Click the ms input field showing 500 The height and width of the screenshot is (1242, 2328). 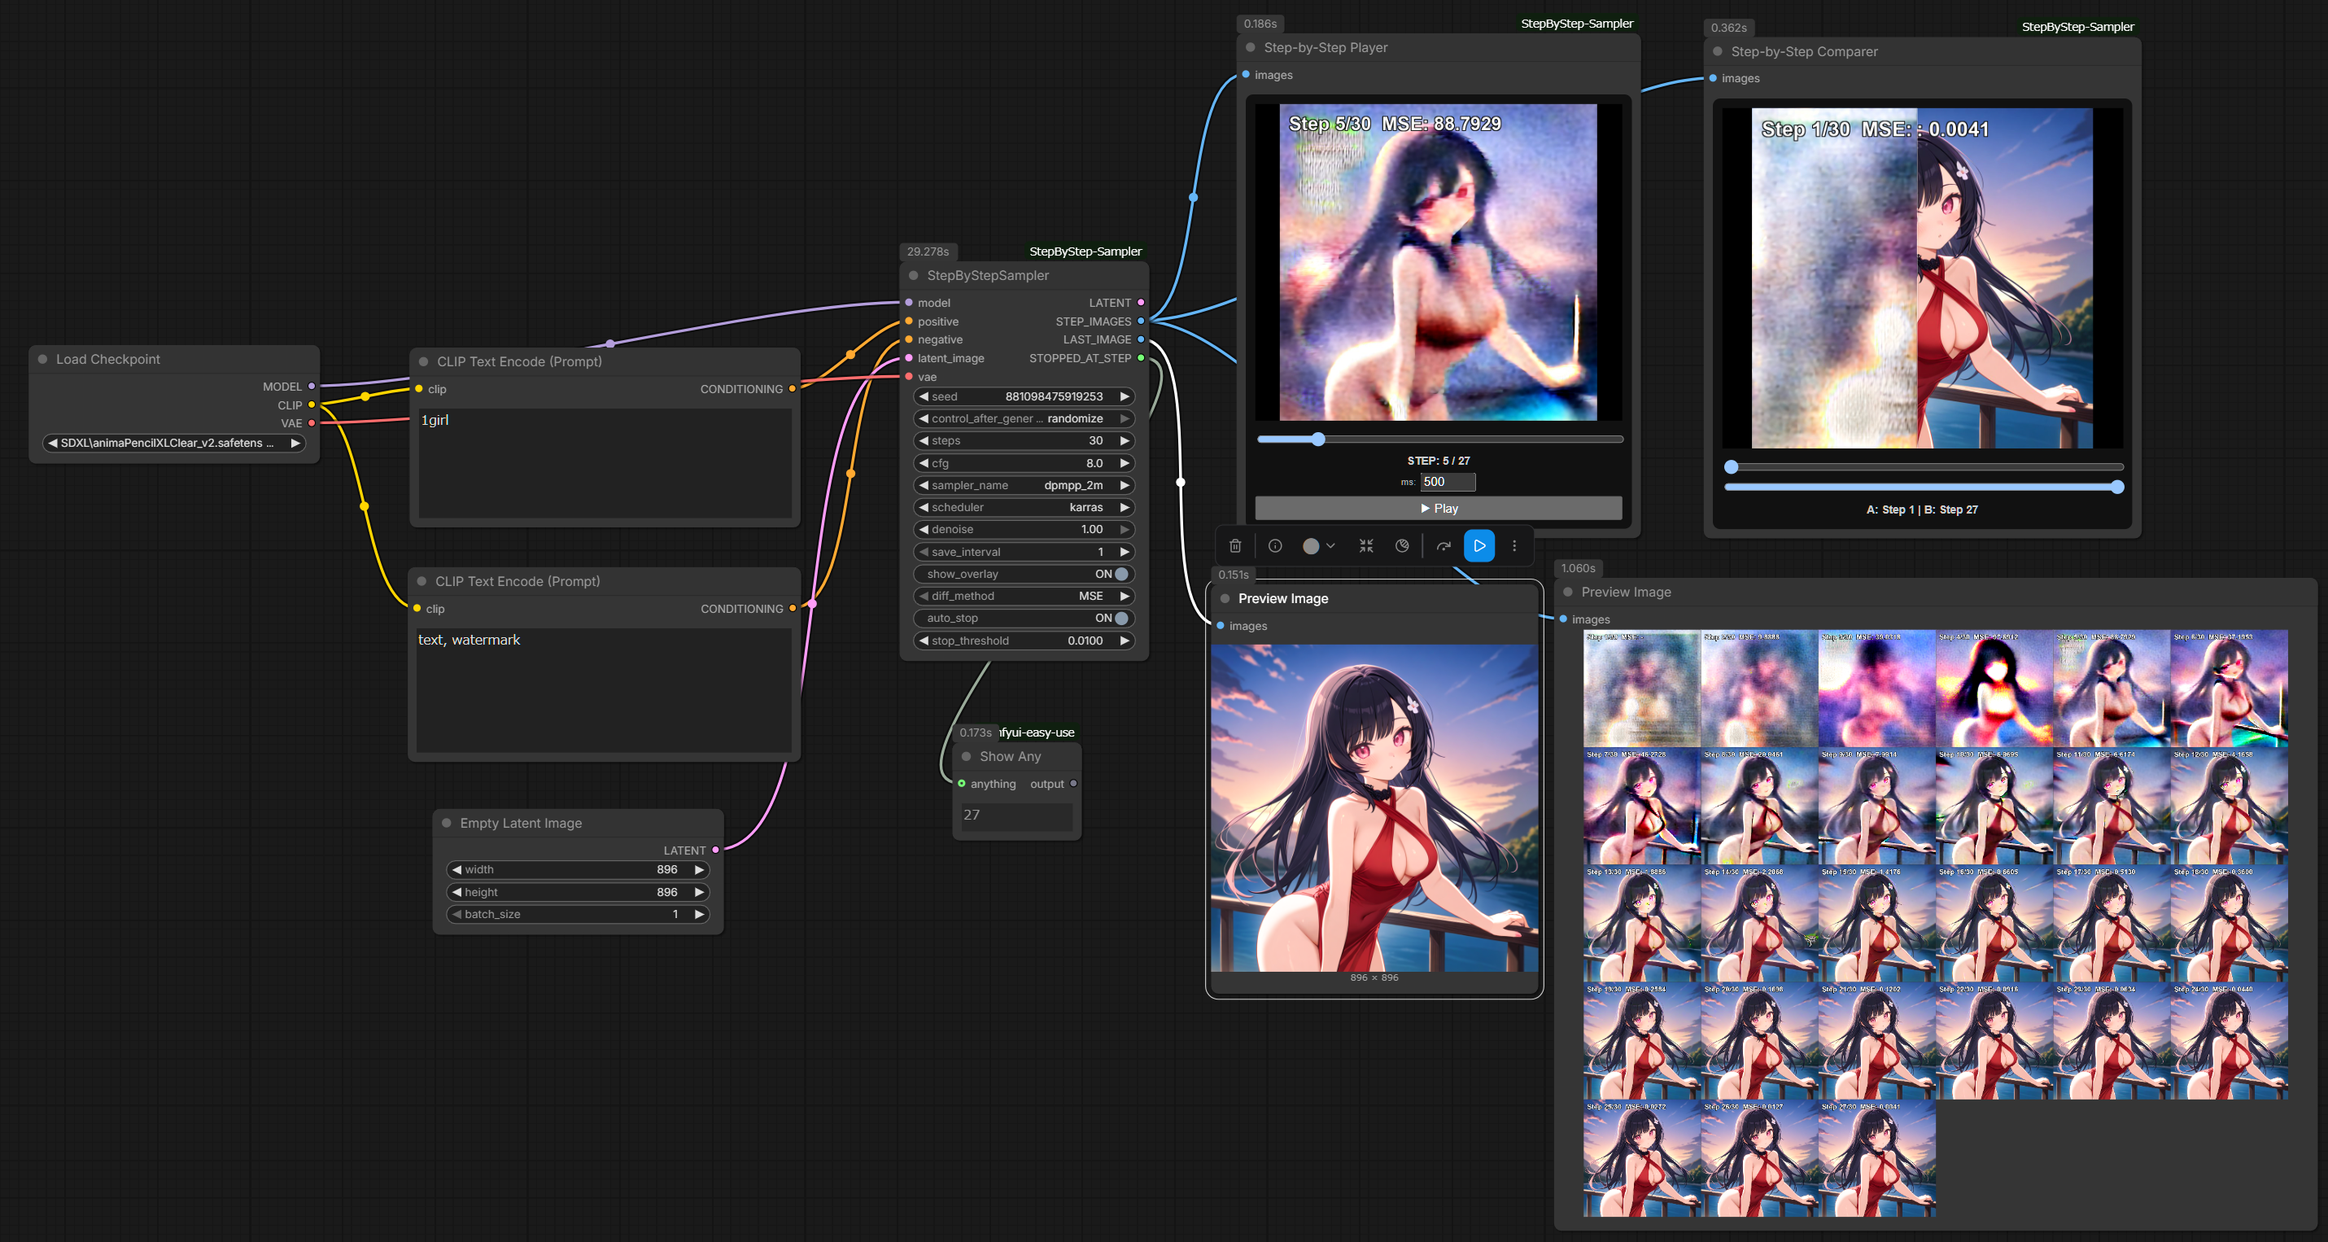1447,482
